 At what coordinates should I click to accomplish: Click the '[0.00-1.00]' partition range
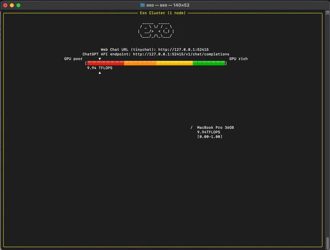click(210, 136)
